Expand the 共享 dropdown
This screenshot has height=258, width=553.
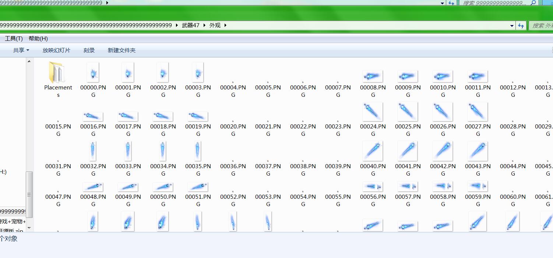click(21, 50)
